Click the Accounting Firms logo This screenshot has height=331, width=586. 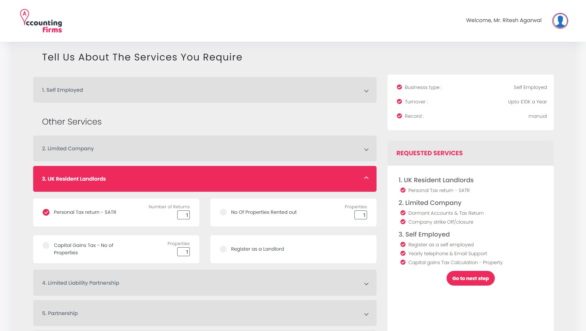(41, 21)
